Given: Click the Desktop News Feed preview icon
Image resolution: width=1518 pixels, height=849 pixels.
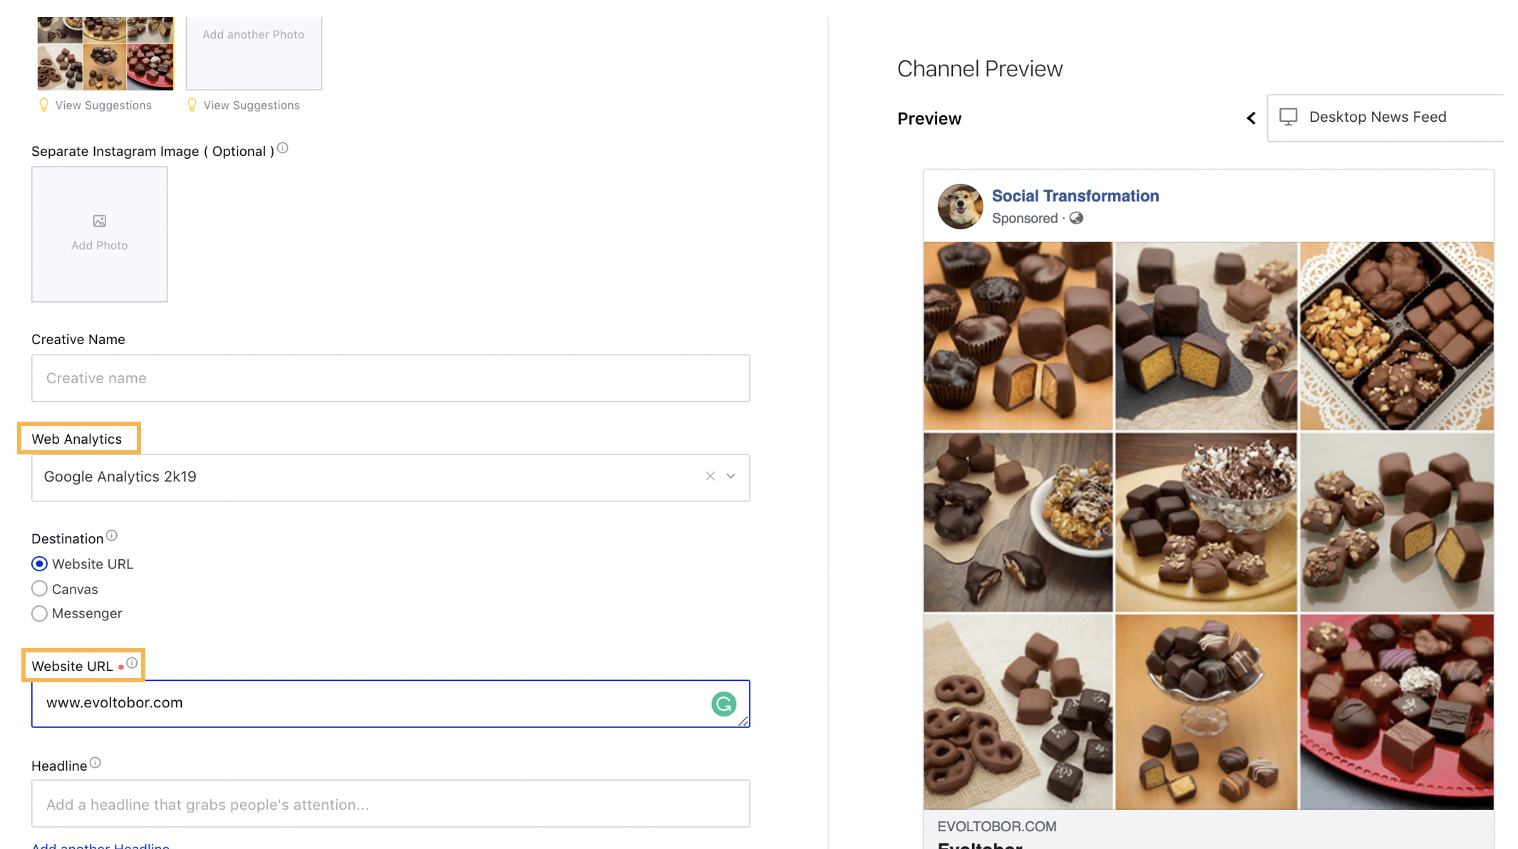Looking at the screenshot, I should (x=1290, y=117).
